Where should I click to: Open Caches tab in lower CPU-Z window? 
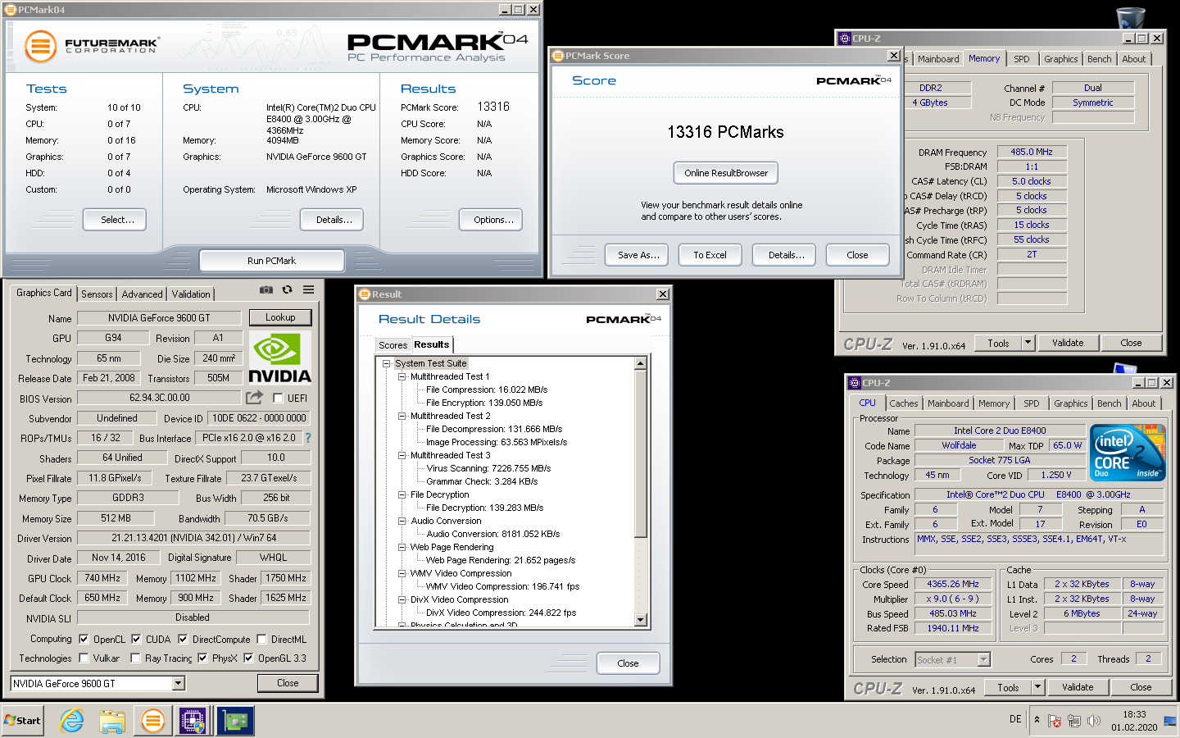click(x=904, y=403)
